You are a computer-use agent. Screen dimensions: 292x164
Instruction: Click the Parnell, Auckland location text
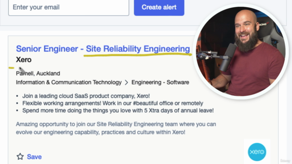[38, 73]
